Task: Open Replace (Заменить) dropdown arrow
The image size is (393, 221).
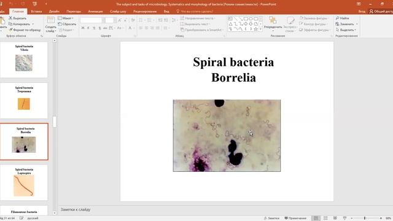Action: click(357, 24)
